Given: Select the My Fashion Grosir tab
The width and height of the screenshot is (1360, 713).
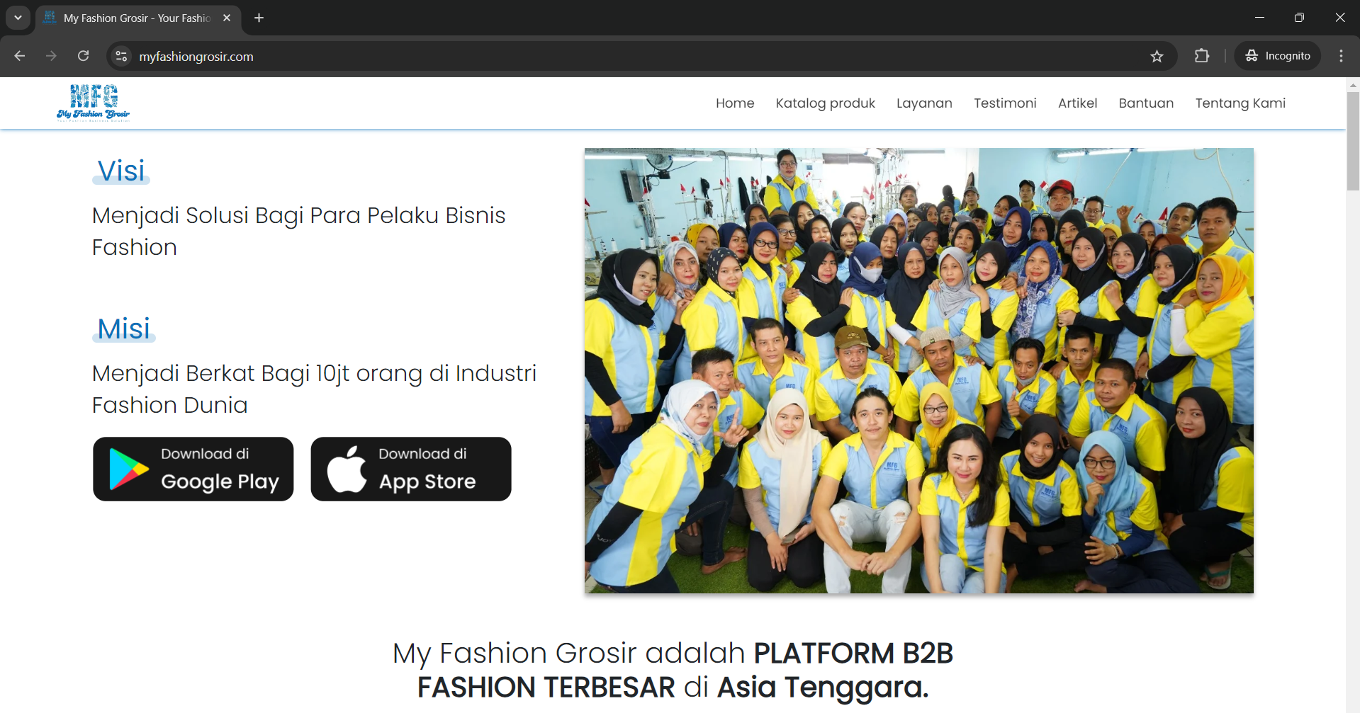Looking at the screenshot, I should tap(137, 18).
